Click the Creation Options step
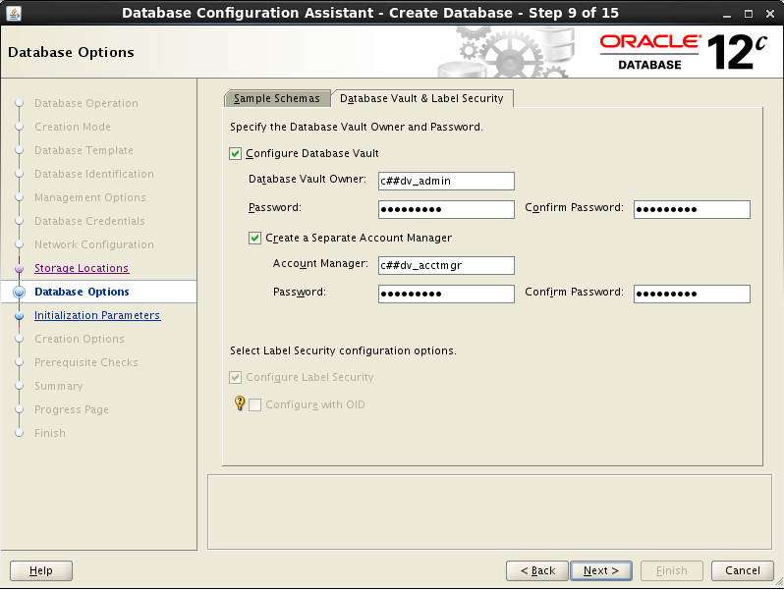The width and height of the screenshot is (784, 590). tap(79, 339)
